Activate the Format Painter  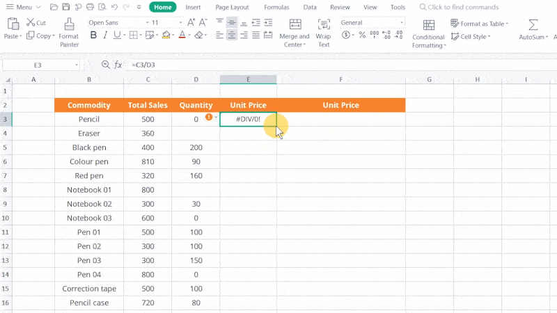(x=69, y=33)
